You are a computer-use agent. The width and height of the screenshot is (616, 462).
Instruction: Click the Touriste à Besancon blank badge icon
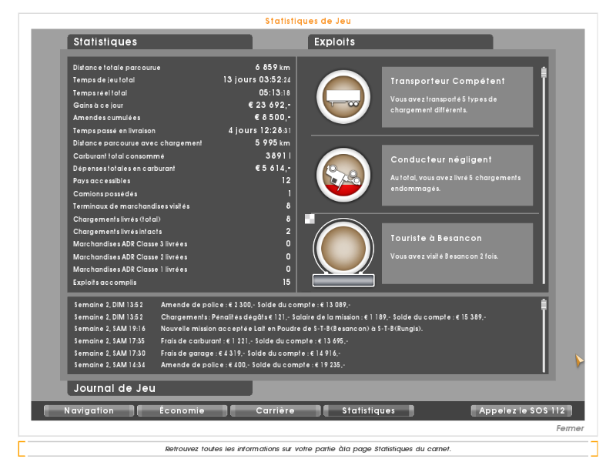point(343,252)
